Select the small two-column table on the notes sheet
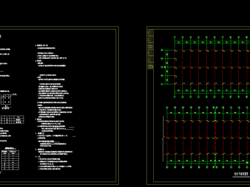Screen dimensions: 250x187 pyautogui.click(x=10, y=160)
